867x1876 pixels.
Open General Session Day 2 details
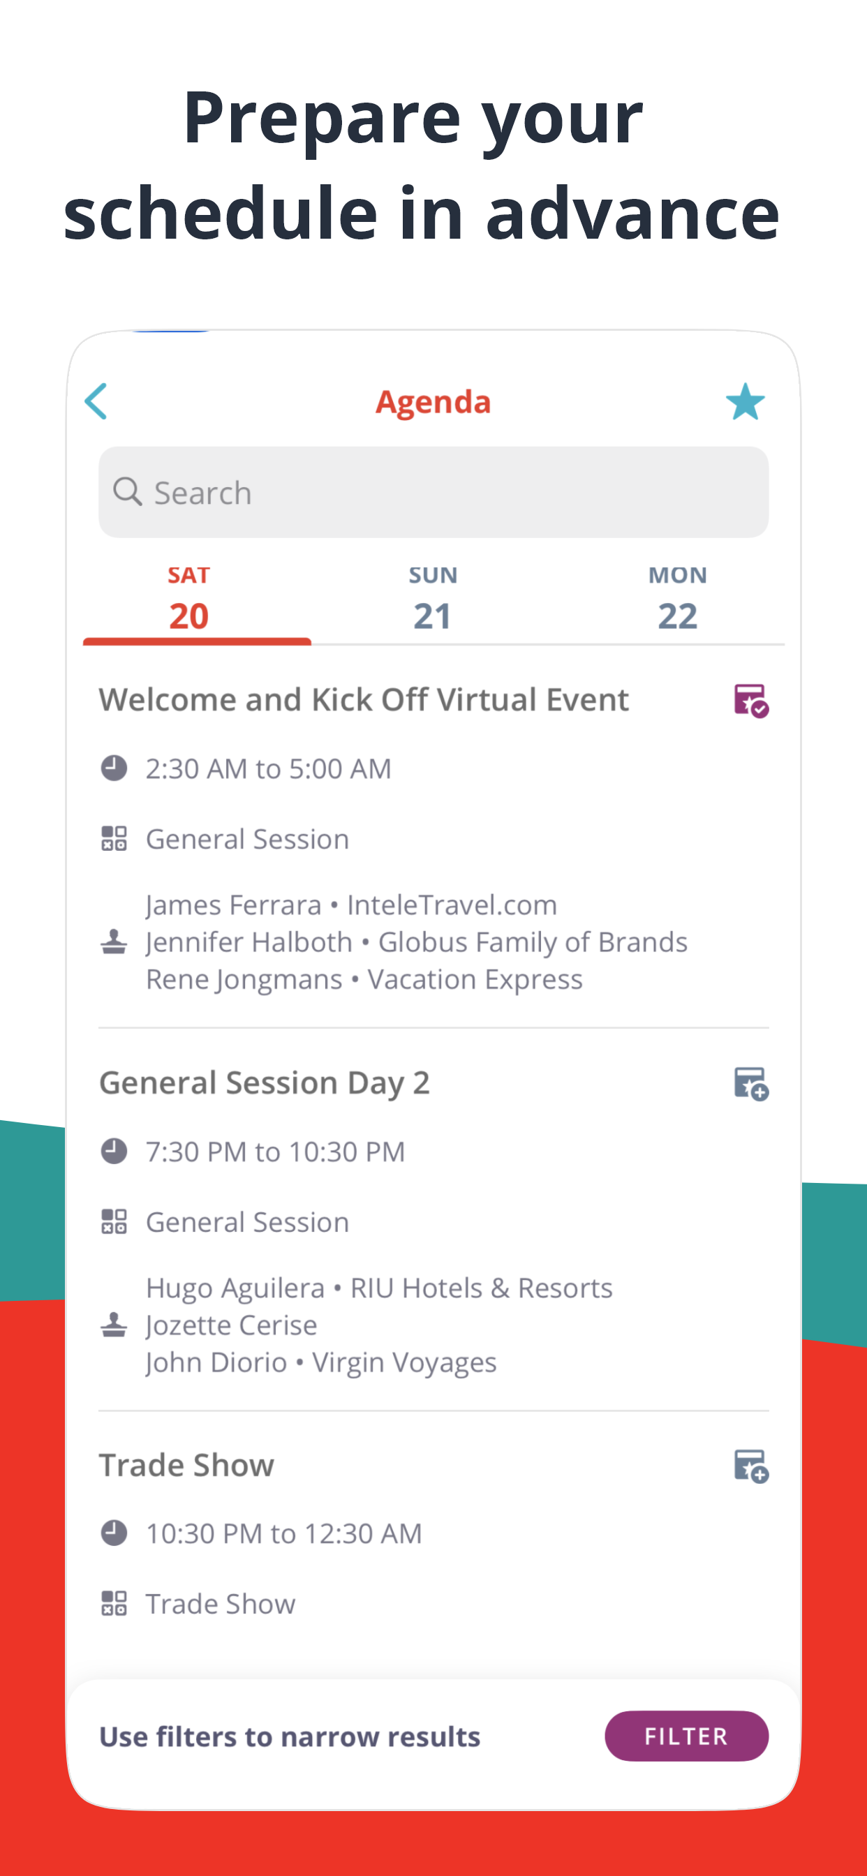click(x=265, y=1083)
